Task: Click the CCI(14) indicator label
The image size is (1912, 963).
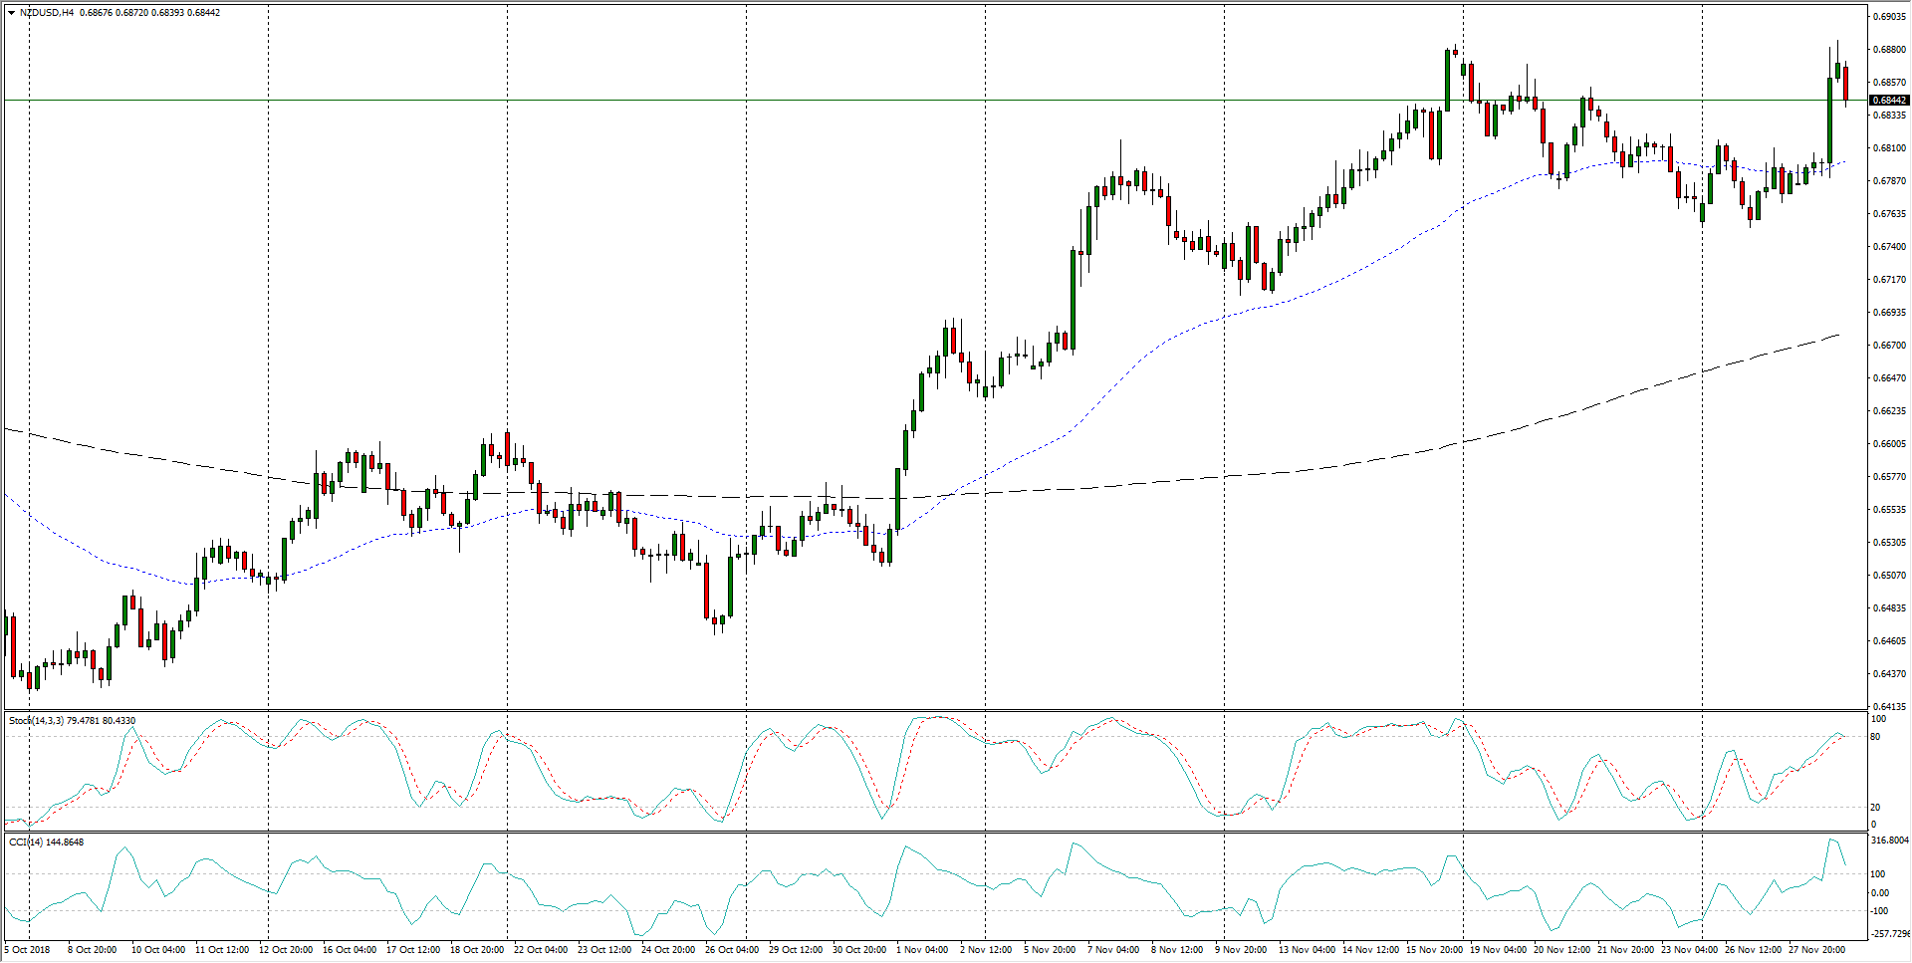Action: click(27, 842)
